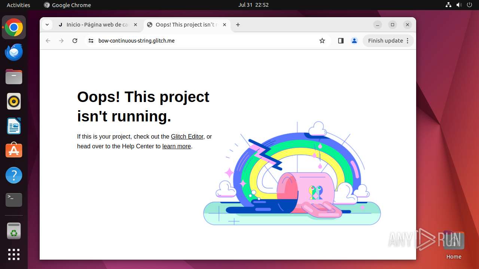Screen dimensions: 479x269
Task: Close the Oops! This project tab
Action: [x=225, y=25]
